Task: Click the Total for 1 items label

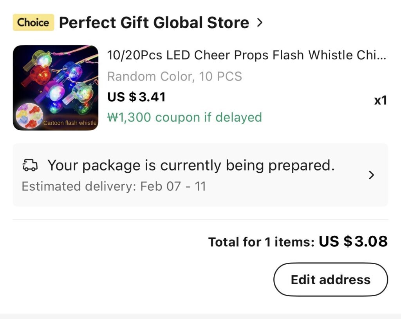Action: tap(261, 242)
